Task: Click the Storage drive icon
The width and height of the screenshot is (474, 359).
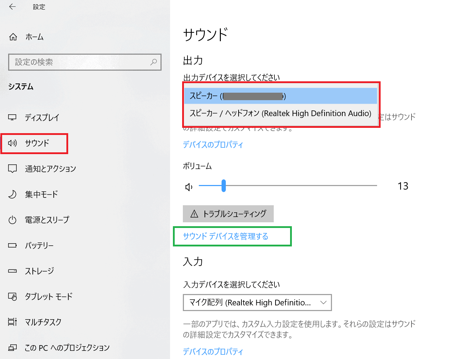Action: tap(12, 271)
